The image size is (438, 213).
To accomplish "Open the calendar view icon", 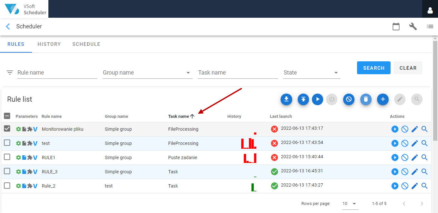I will 396,26.
